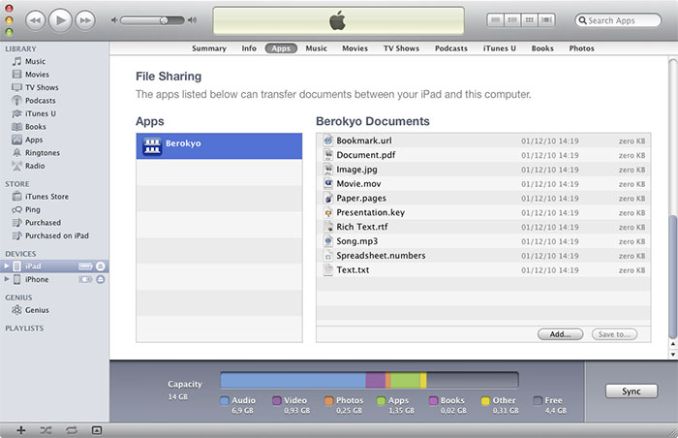
Task: Switch to grid view
Action: (529, 20)
